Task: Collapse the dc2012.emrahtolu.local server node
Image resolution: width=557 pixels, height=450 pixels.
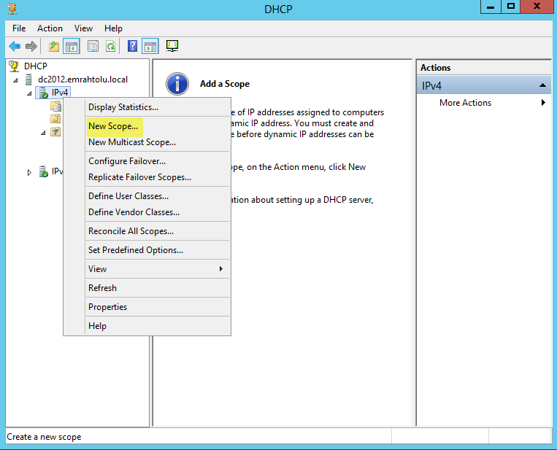Action: pyautogui.click(x=15, y=80)
